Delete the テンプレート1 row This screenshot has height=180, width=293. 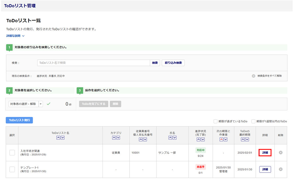[281, 169]
